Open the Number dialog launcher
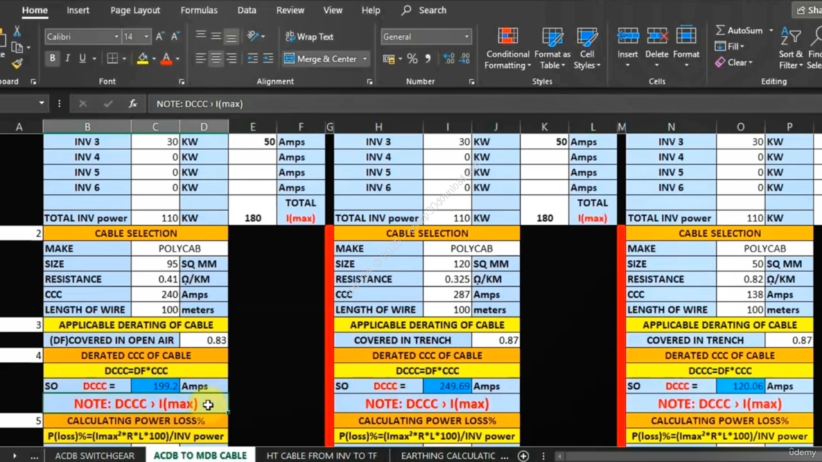 [471, 81]
